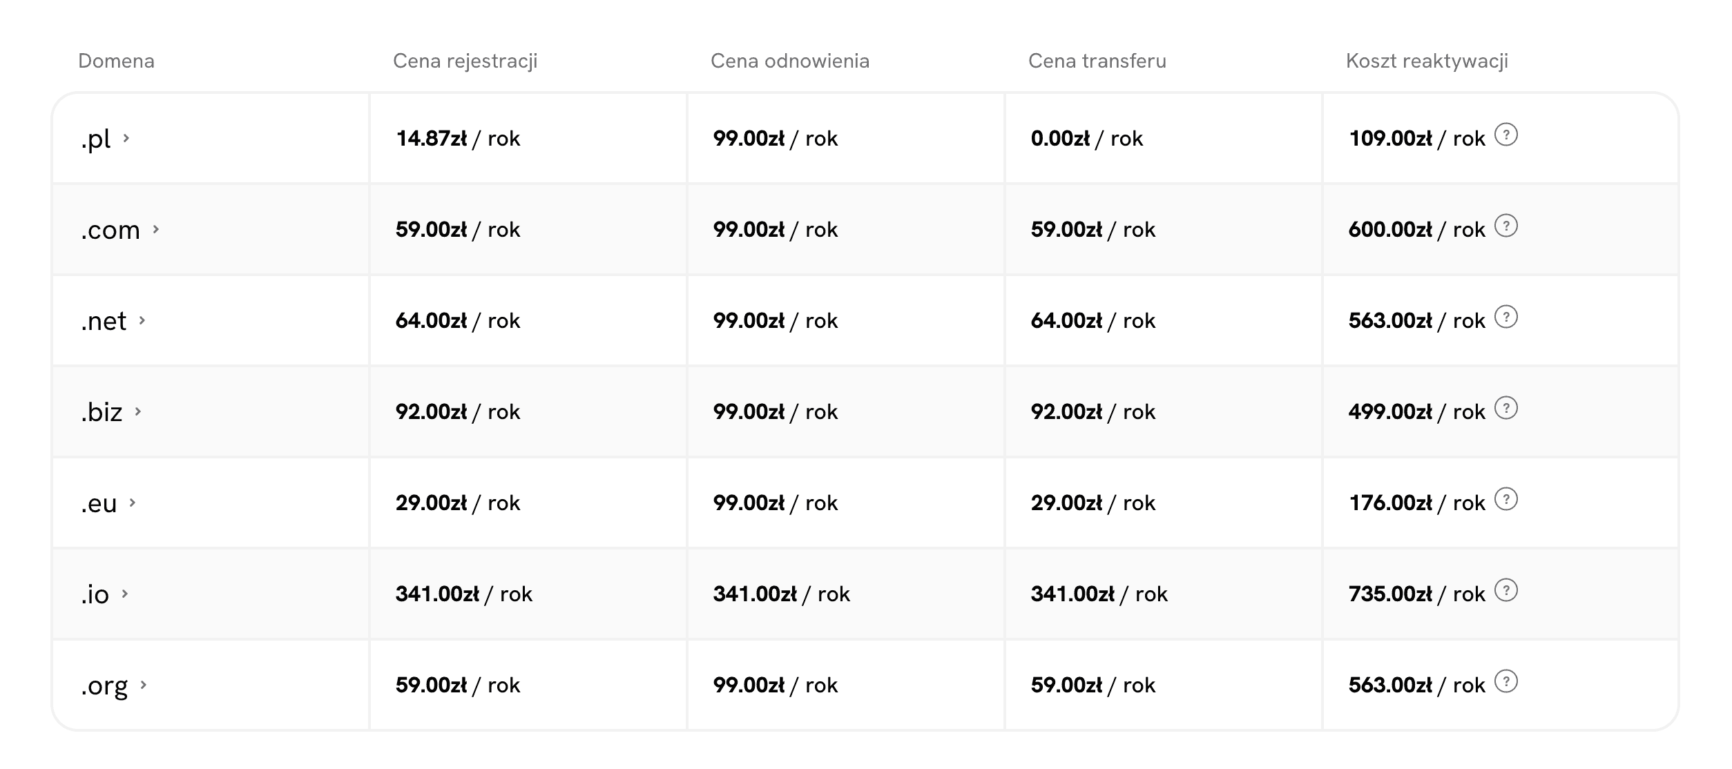Click question mark next to 735.00zł
This screenshot has width=1732, height=769.
(1505, 590)
